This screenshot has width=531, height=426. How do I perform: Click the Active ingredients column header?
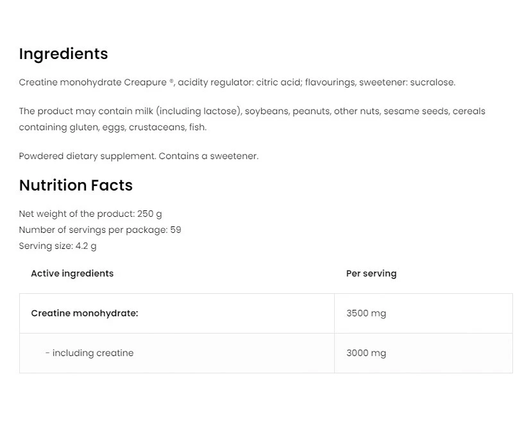[72, 273]
